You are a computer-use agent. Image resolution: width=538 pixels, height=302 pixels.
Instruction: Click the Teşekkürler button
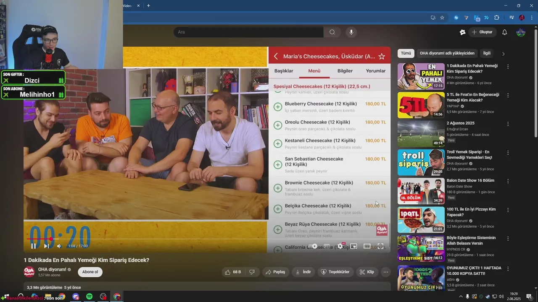pos(335,272)
